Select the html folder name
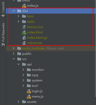 click(x=30, y=16)
